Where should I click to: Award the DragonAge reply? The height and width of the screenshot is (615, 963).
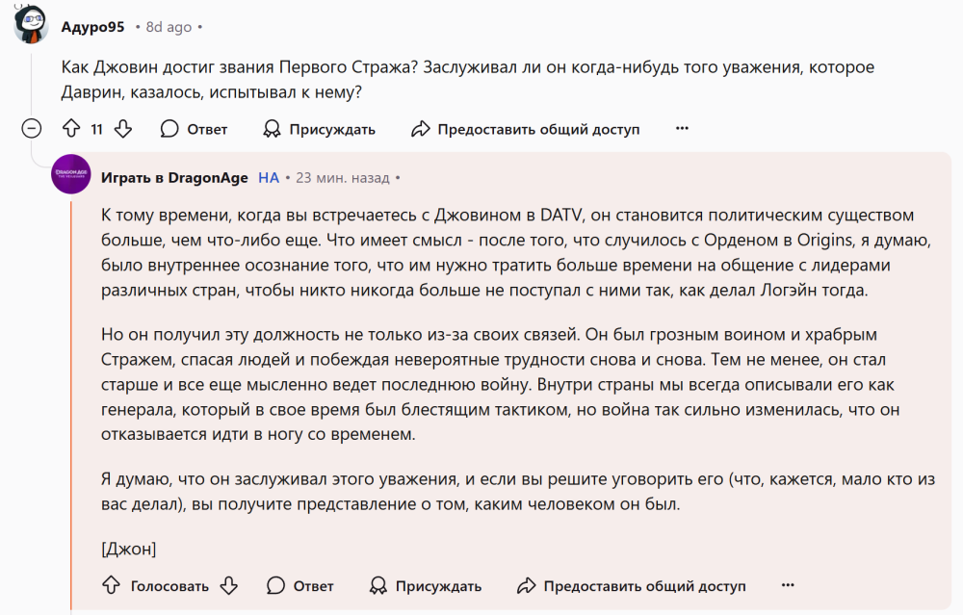point(425,585)
